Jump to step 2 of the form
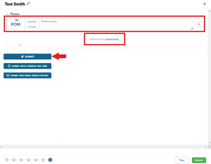This screenshot has width=211, height=164. [21, 160]
